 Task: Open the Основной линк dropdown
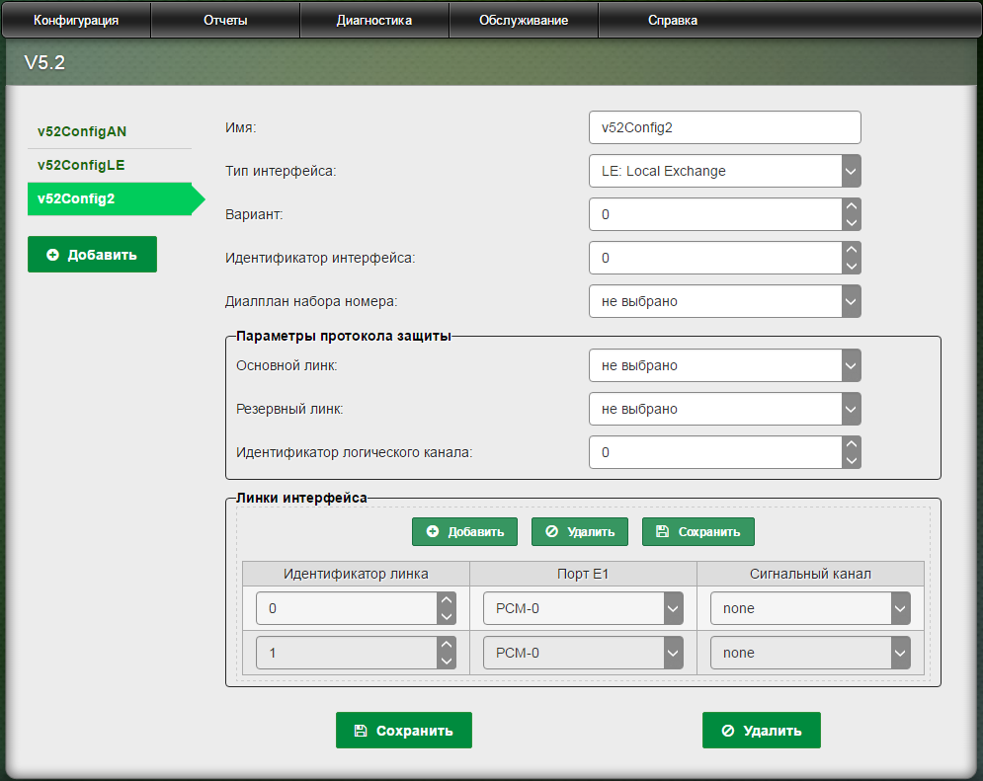coord(725,365)
